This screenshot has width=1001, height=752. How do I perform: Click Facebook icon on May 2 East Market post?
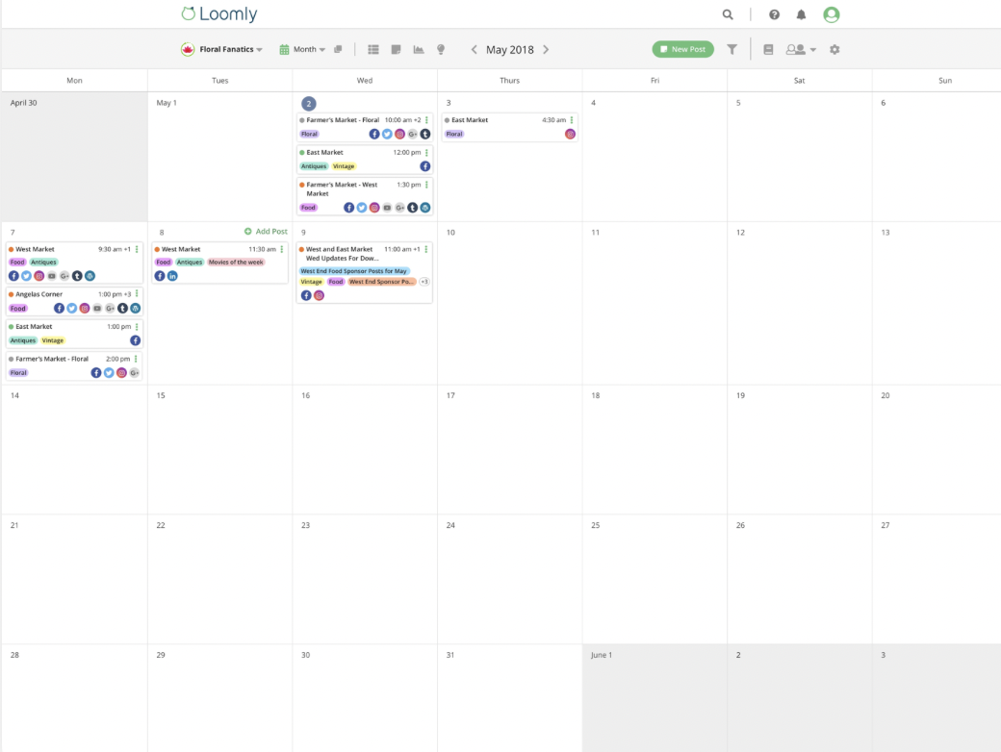click(425, 166)
